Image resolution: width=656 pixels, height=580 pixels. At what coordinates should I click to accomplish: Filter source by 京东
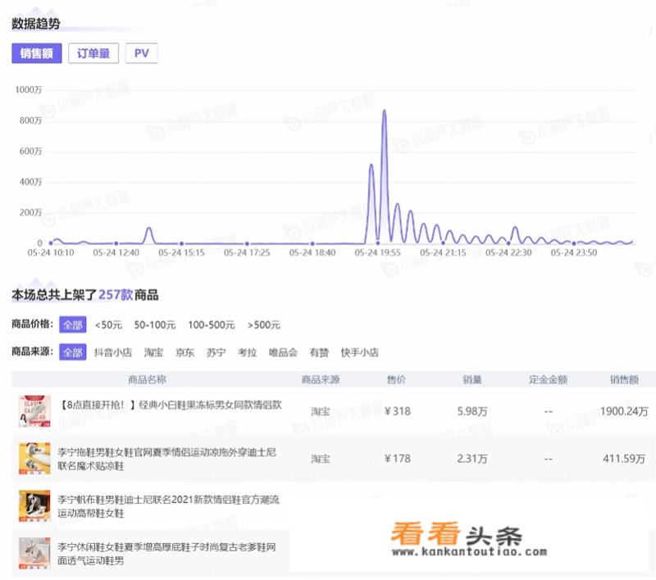coord(184,352)
